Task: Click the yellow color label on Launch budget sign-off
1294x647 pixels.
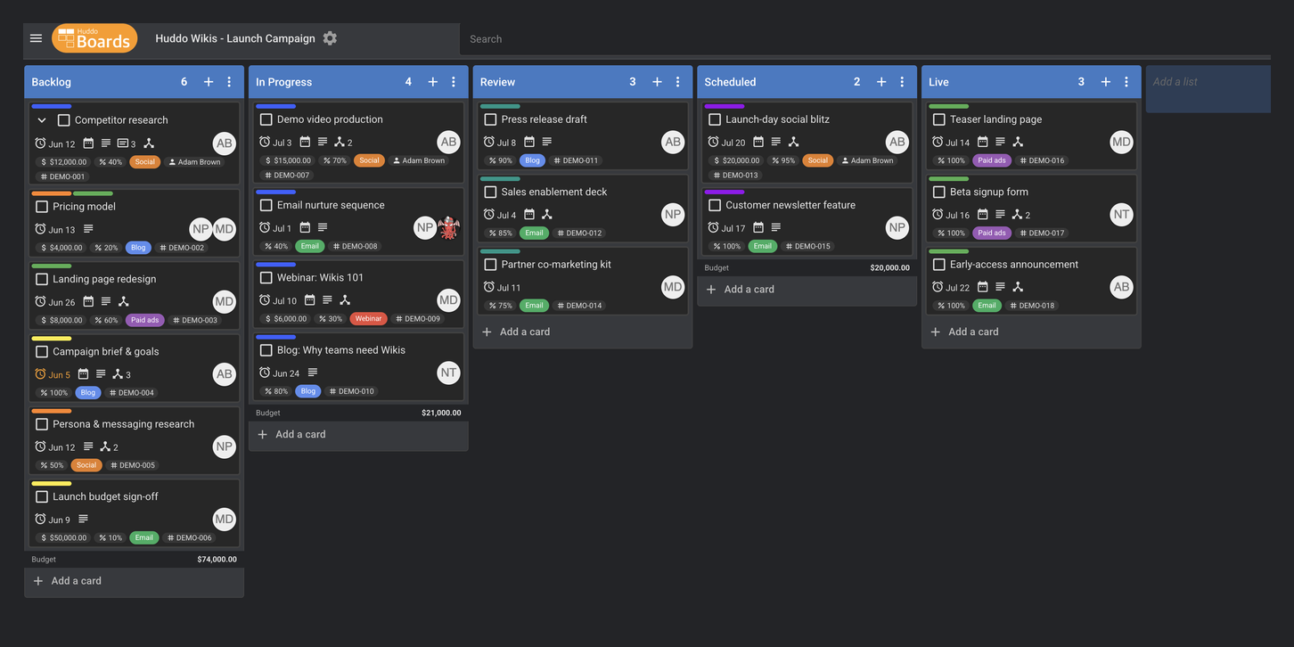Action: pos(52,484)
